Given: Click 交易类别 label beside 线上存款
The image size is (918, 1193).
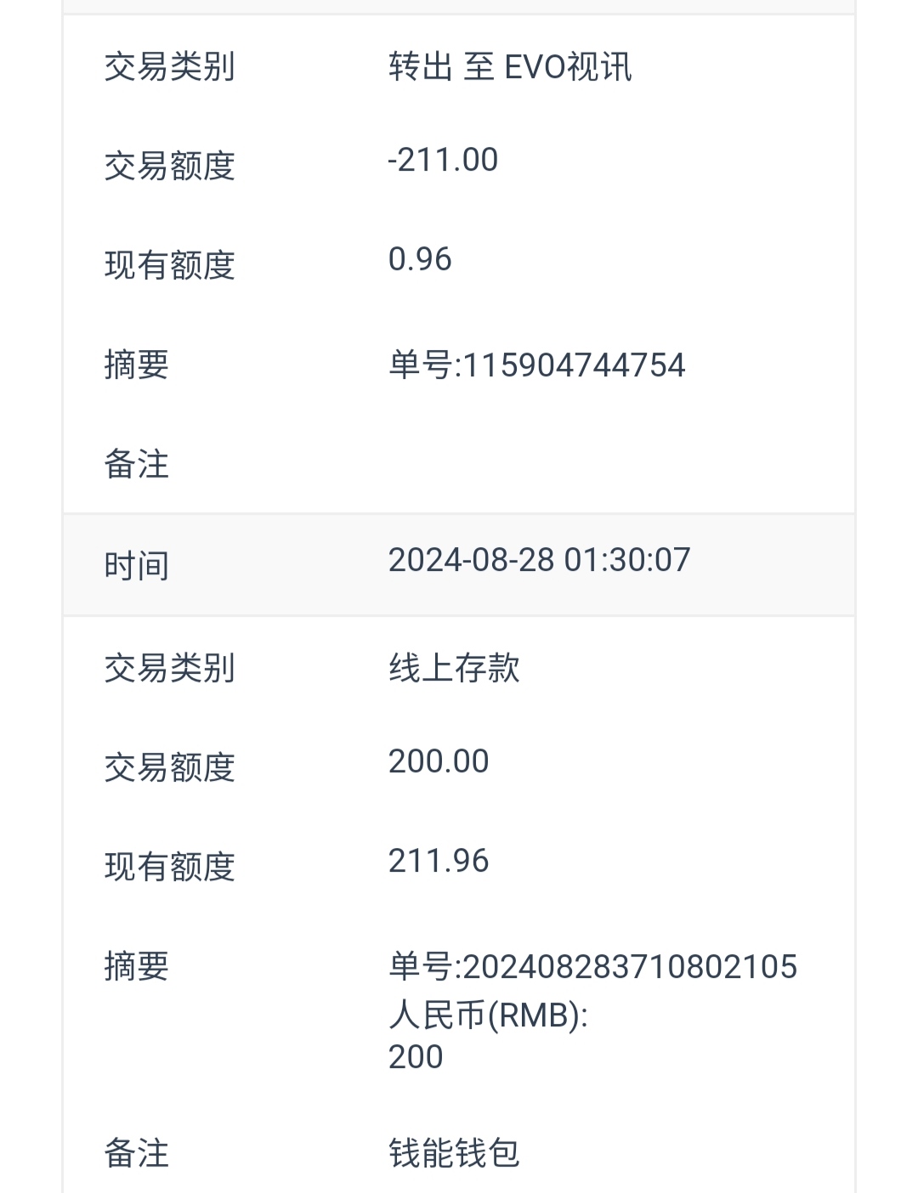Looking at the screenshot, I should point(169,668).
